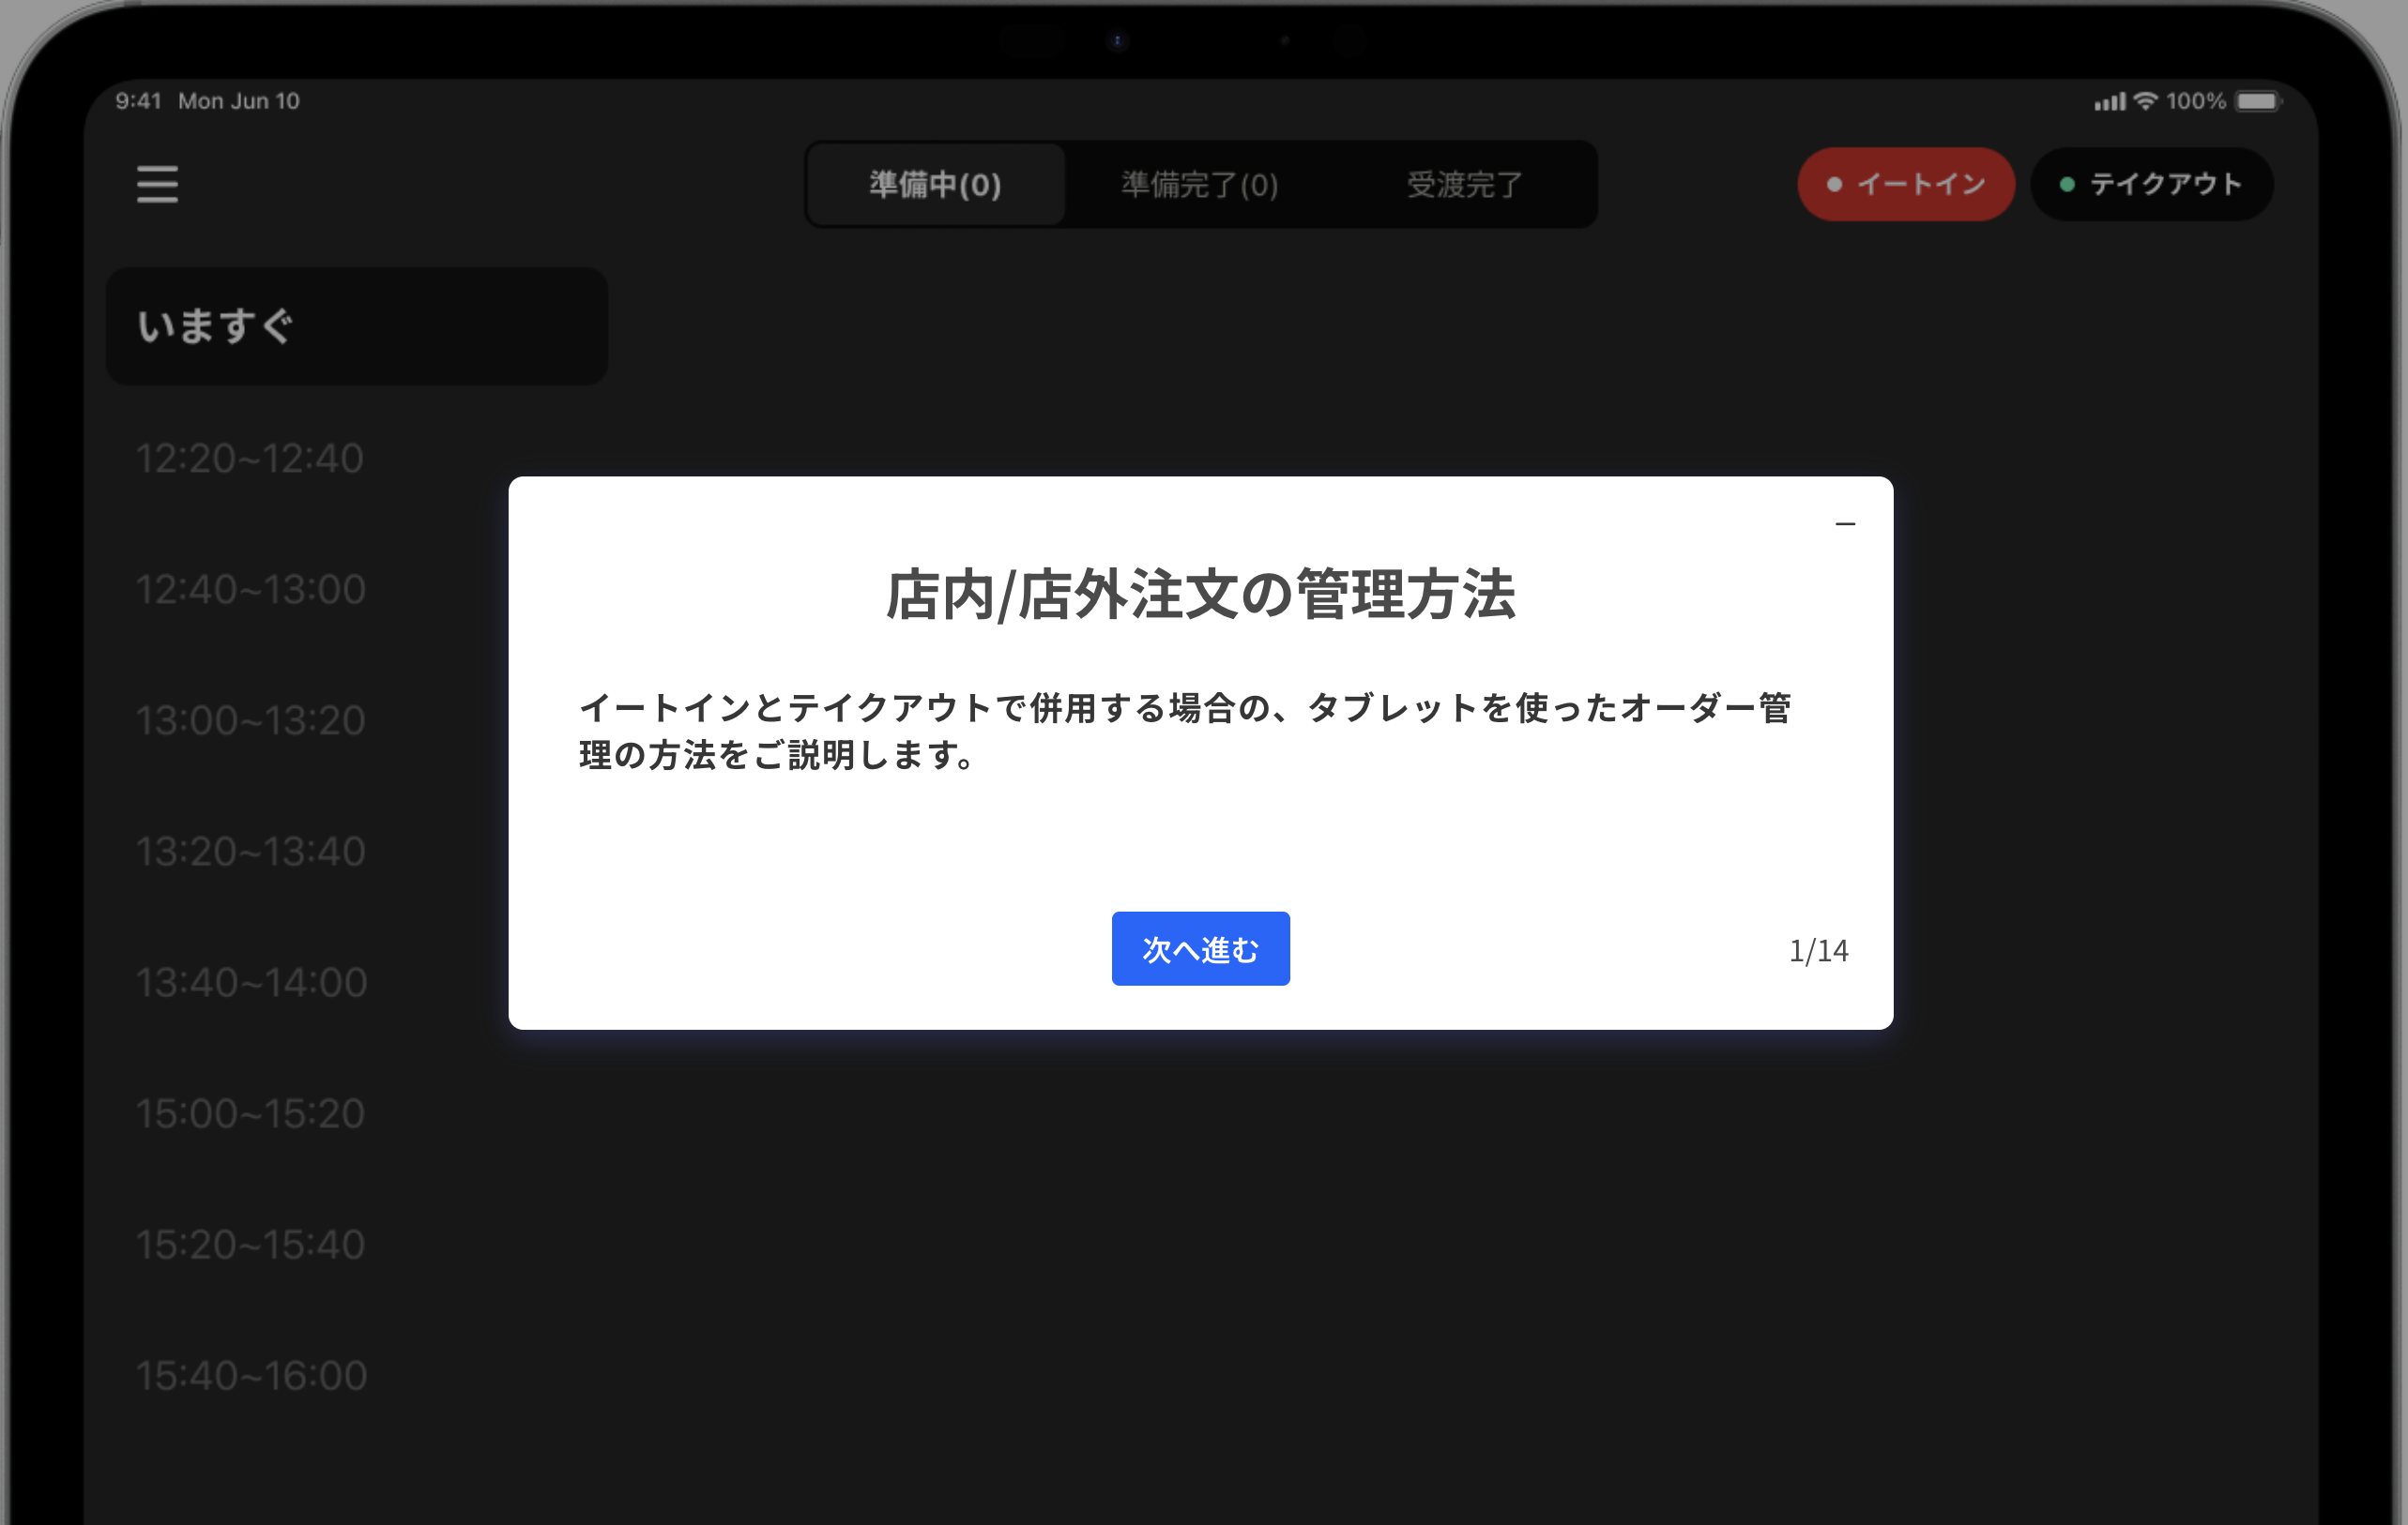Screen dimensions: 2408x1525
Task: Click the green dot on テイクアウト button
Action: coord(2069,184)
